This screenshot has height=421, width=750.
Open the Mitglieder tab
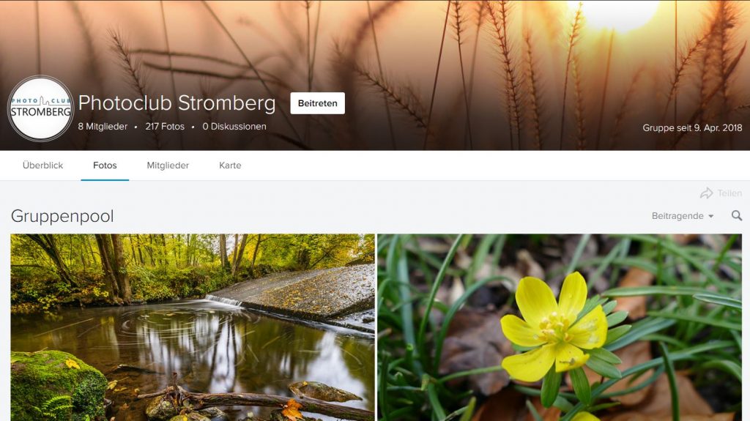pos(168,165)
